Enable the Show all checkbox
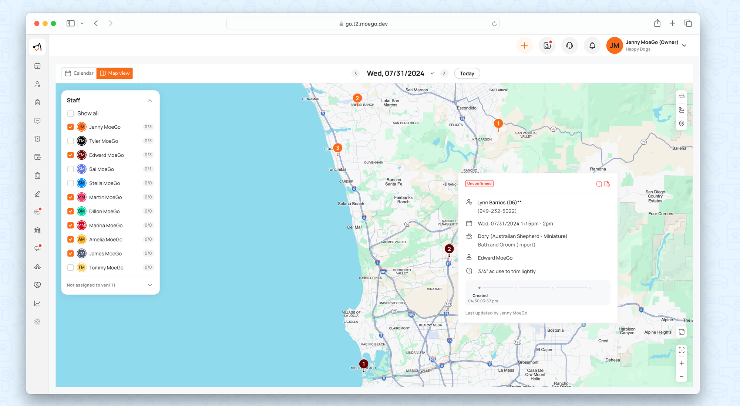 point(71,114)
